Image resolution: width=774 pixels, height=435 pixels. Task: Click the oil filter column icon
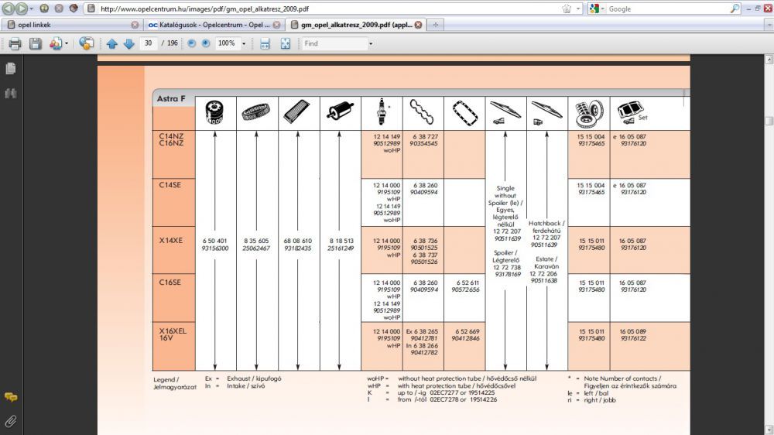tap(214, 112)
